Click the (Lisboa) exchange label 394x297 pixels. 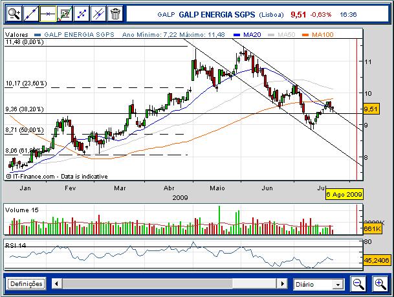[271, 15]
